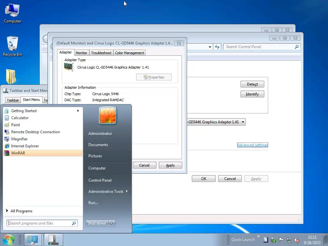Switch to the Monitor tab

[81, 53]
